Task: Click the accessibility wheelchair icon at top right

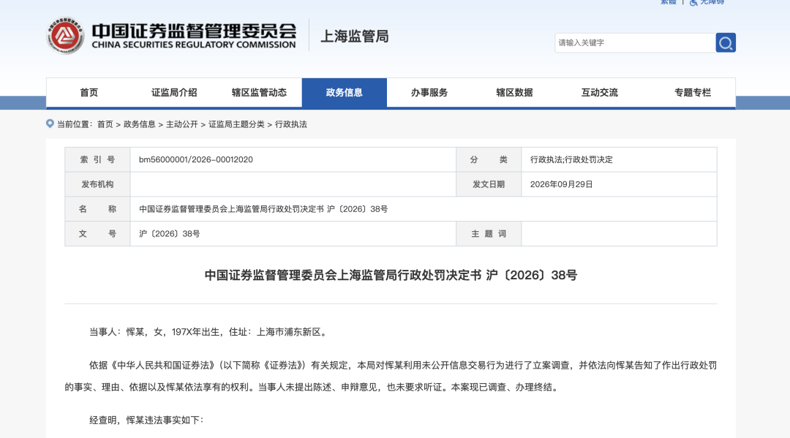Action: 693,2
